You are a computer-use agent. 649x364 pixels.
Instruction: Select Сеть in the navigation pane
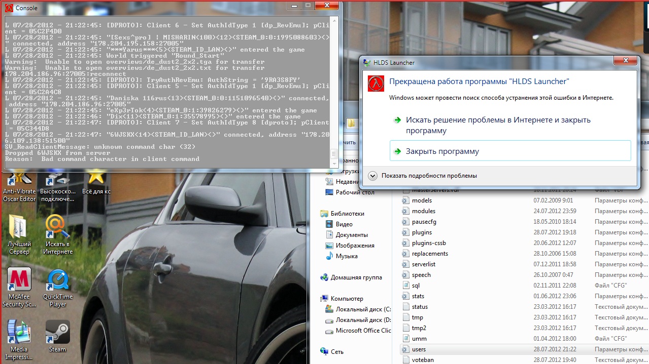coord(337,351)
